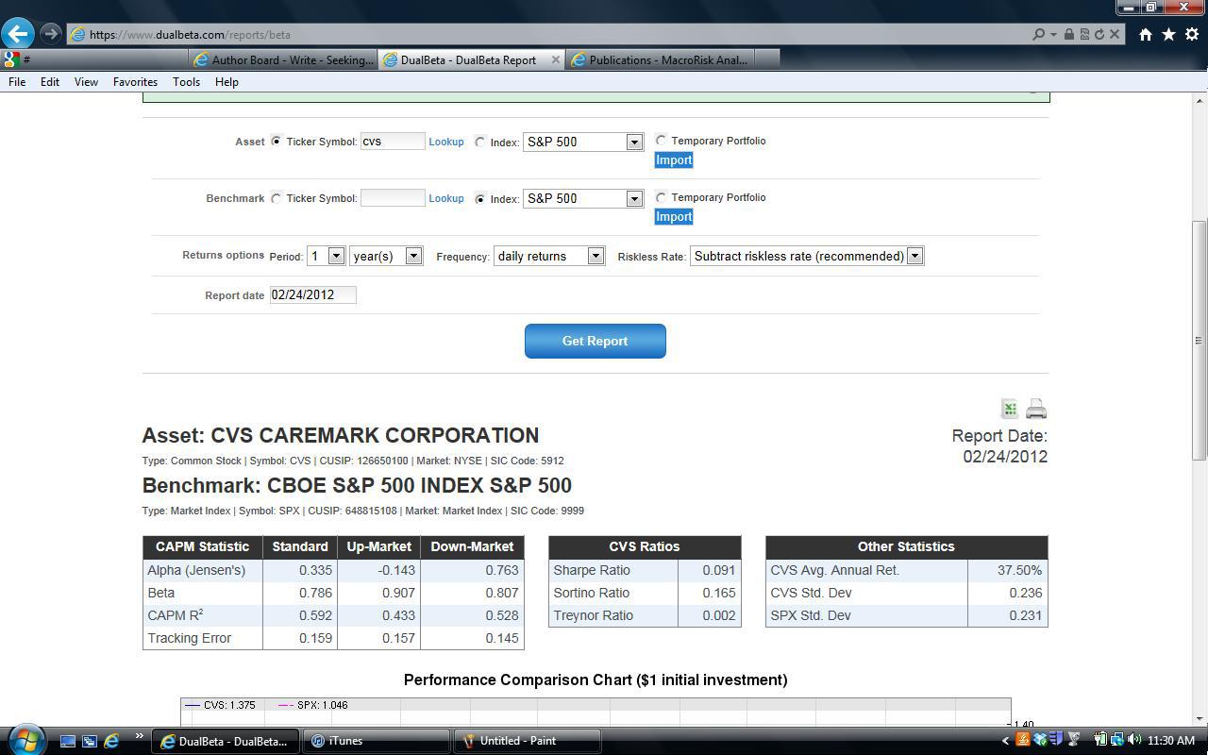1208x755 pixels.
Task: Launch Internet Explorer from quick launch
Action: (x=111, y=741)
